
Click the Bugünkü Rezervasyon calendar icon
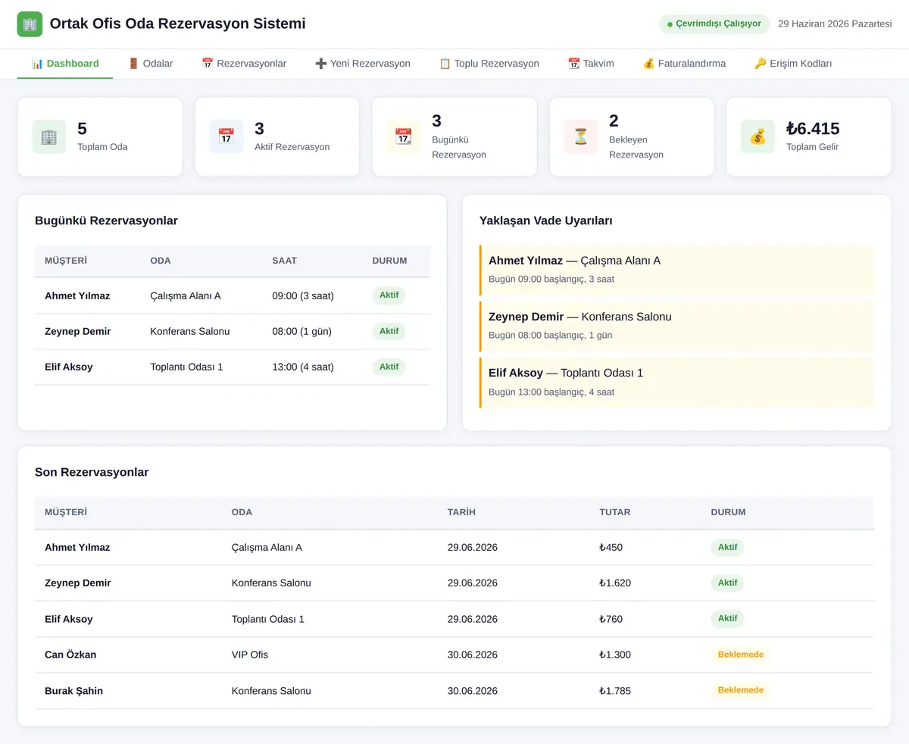coord(403,137)
